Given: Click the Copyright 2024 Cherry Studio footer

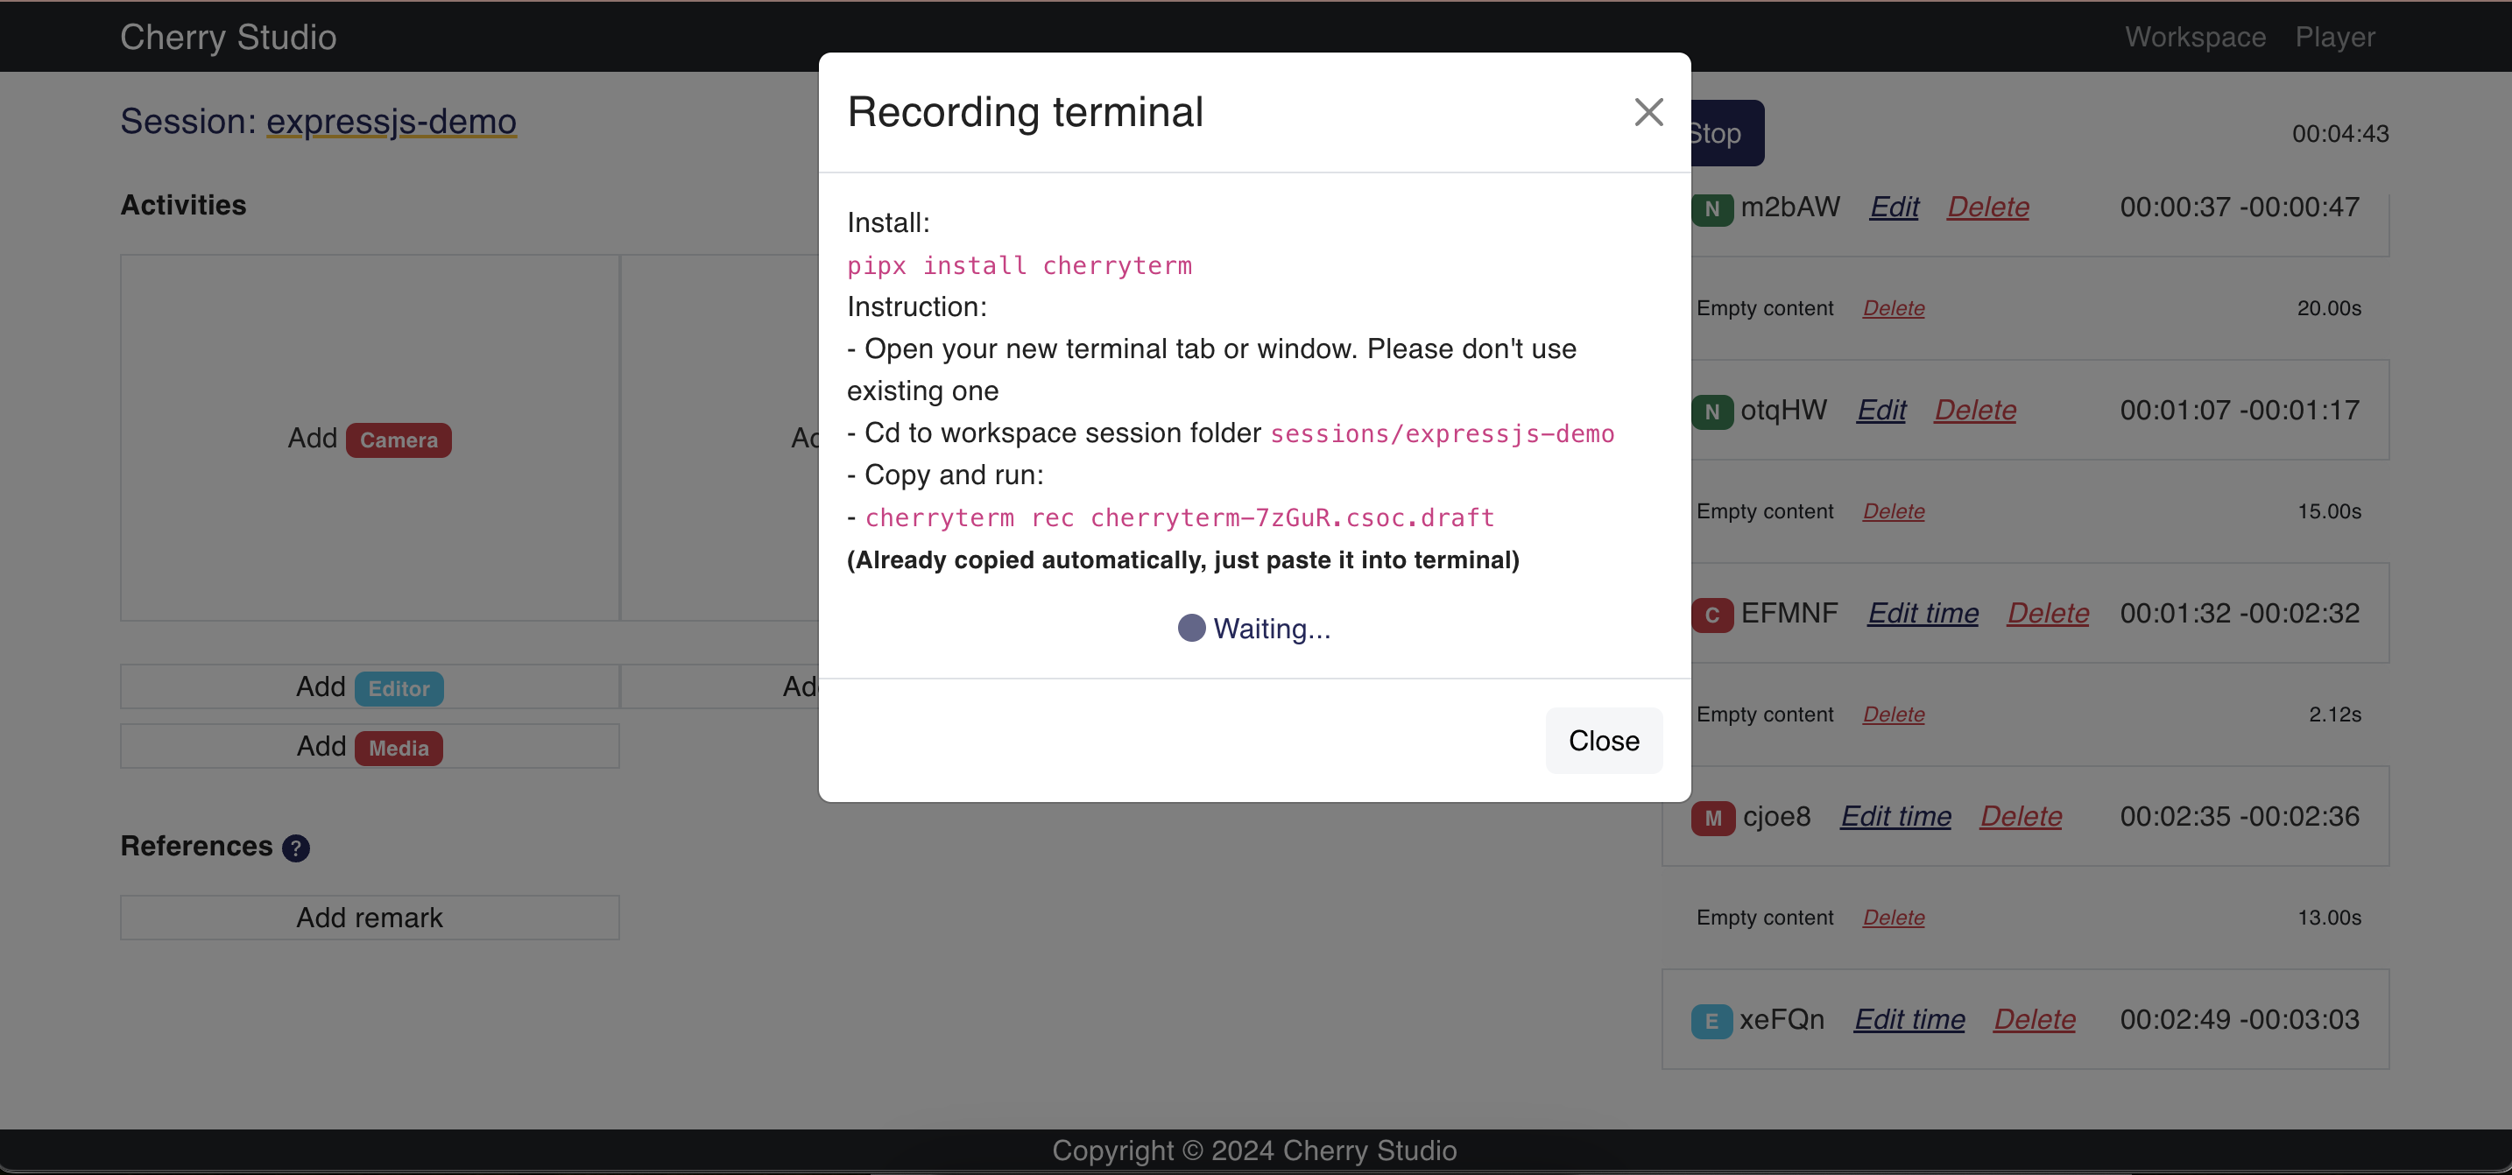Looking at the screenshot, I should click(1254, 1150).
